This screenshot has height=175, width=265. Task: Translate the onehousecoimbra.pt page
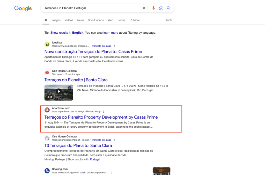pyautogui.click(x=101, y=140)
